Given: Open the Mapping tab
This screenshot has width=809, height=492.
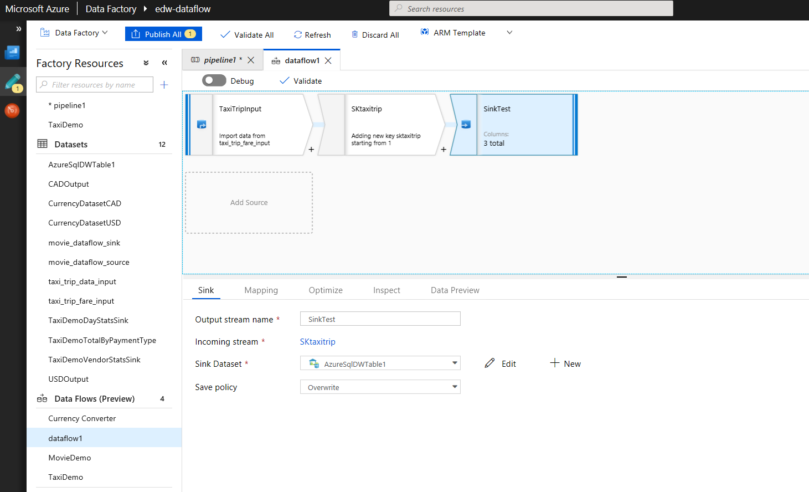Looking at the screenshot, I should point(261,290).
